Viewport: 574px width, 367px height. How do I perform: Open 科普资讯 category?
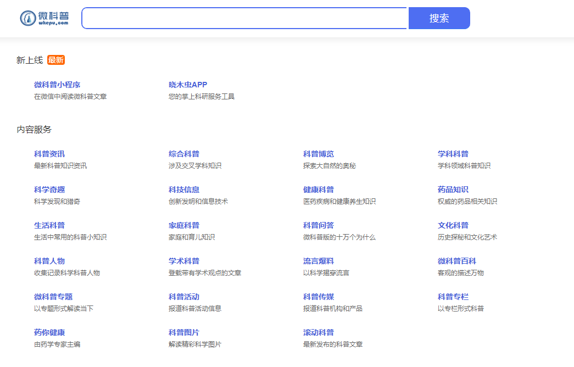(x=49, y=154)
